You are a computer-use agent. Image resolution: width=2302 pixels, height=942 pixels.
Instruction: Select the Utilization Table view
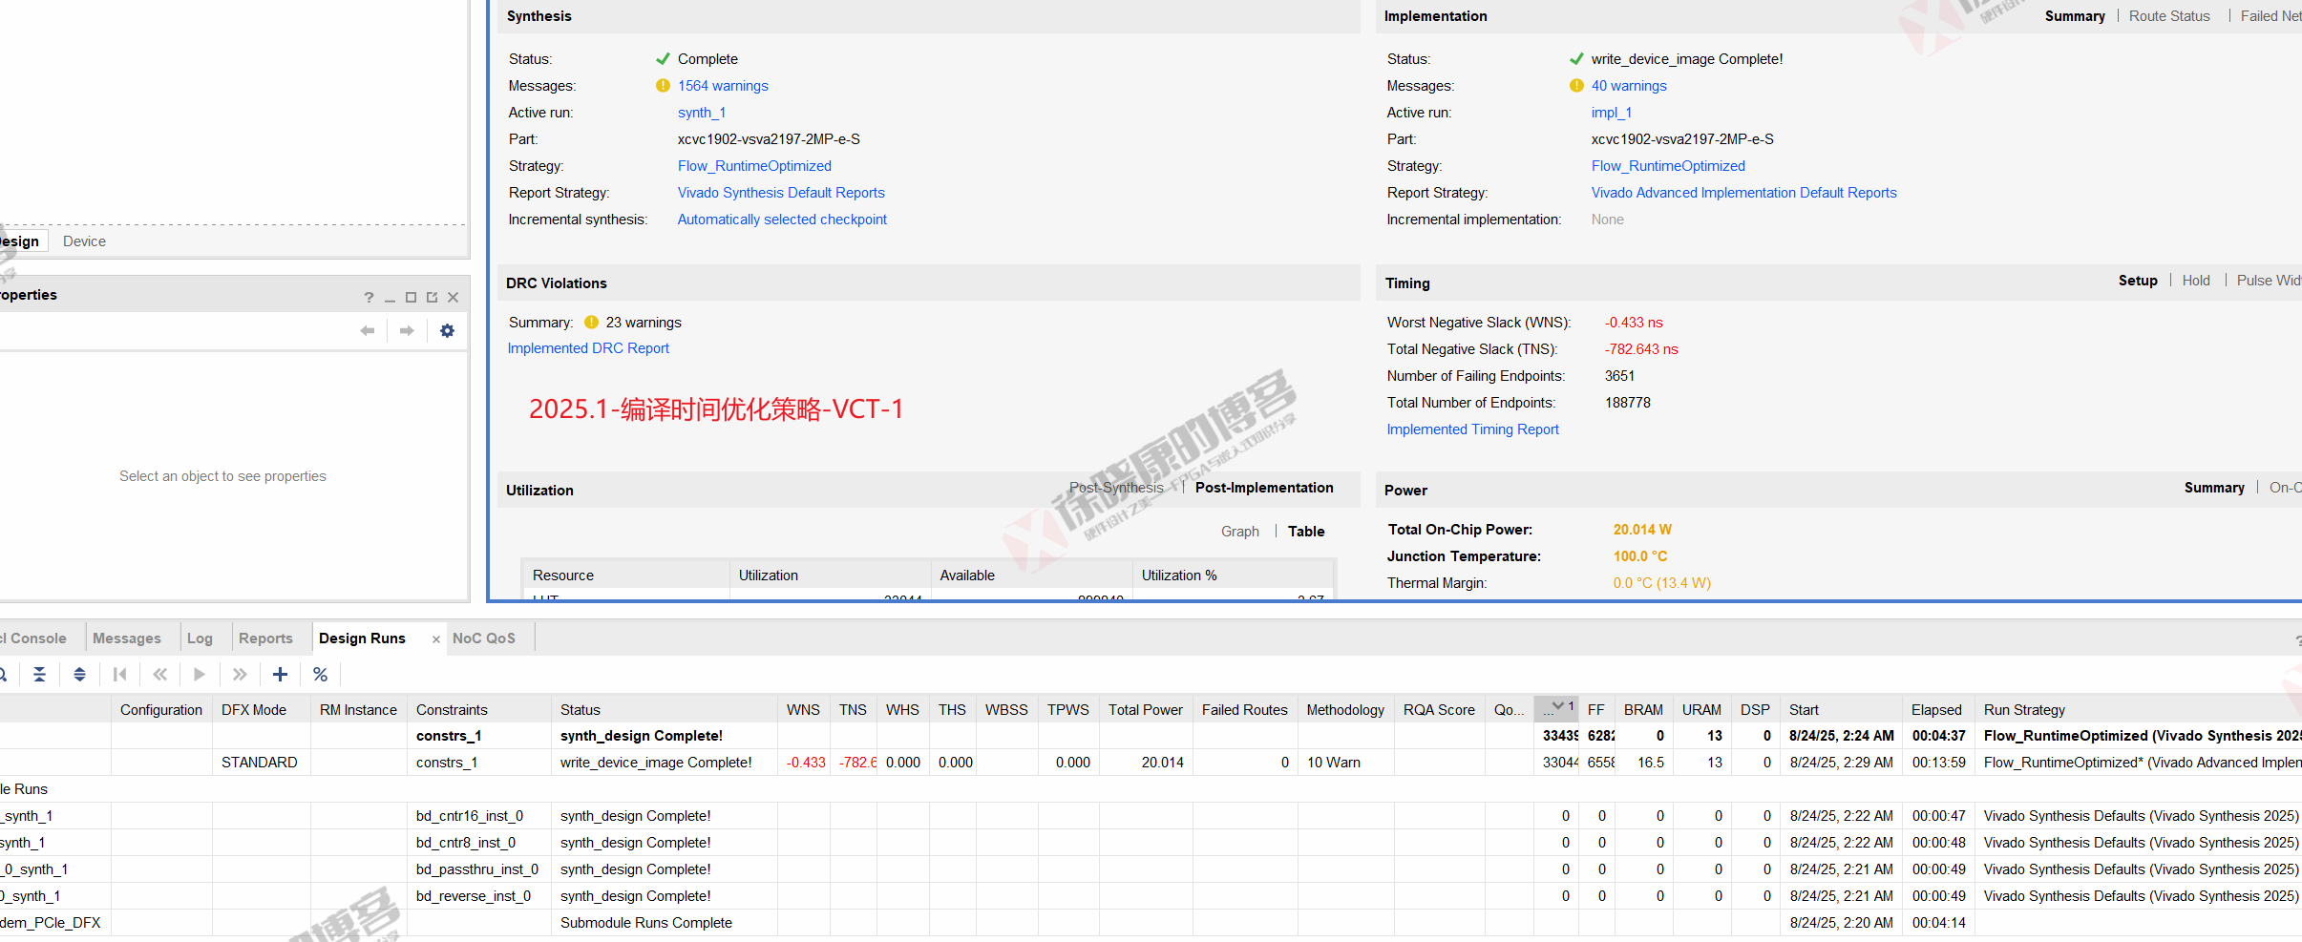pos(1306,532)
